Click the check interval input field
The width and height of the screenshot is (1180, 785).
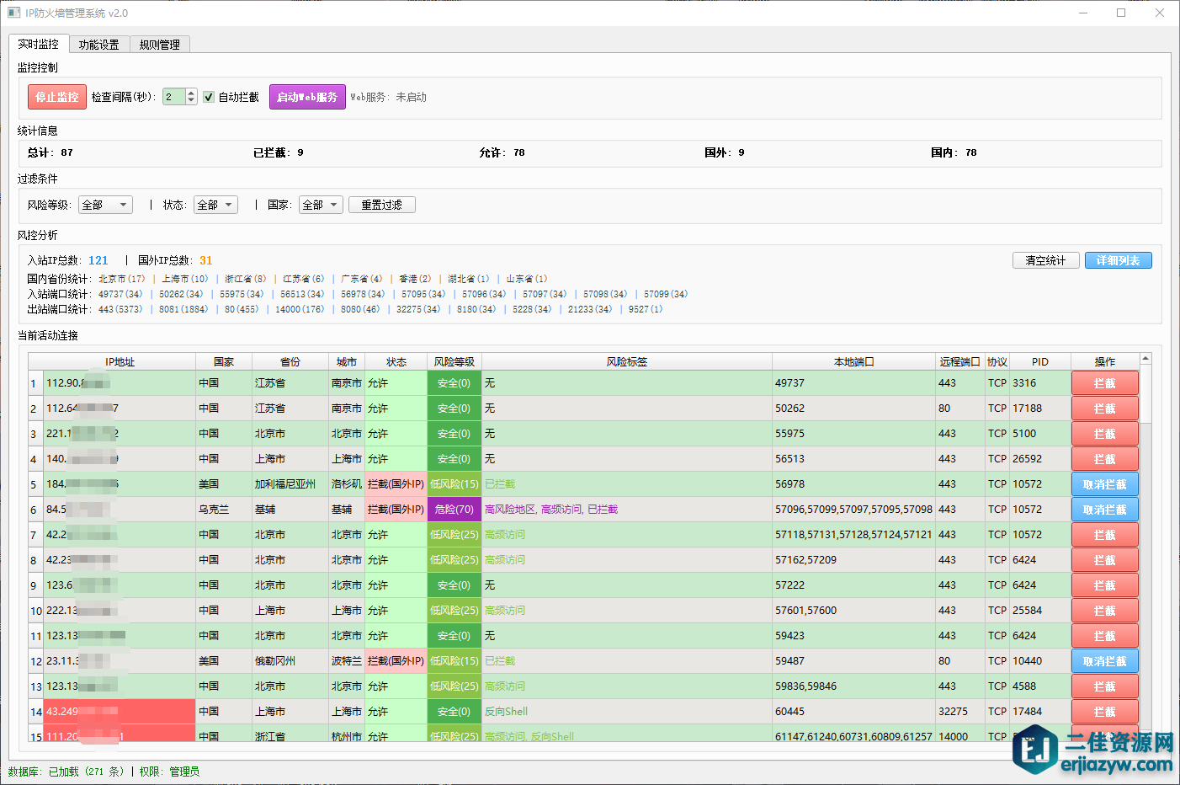(174, 97)
